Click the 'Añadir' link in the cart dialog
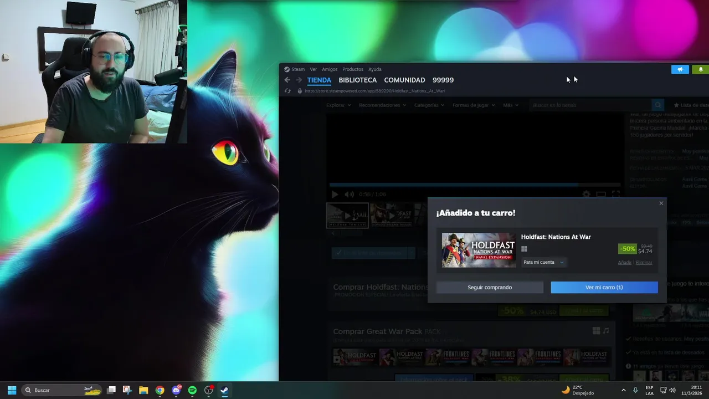Viewport: 709px width, 399px height. (625, 263)
